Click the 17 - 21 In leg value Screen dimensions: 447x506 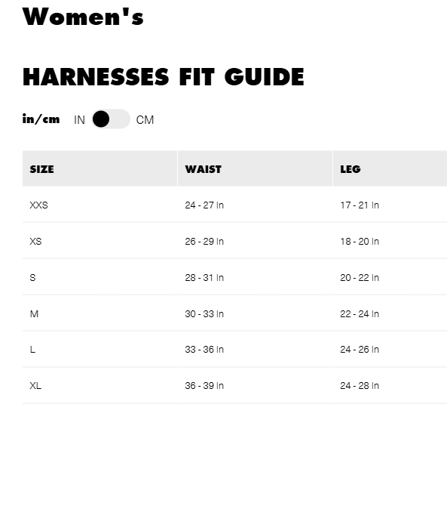360,205
